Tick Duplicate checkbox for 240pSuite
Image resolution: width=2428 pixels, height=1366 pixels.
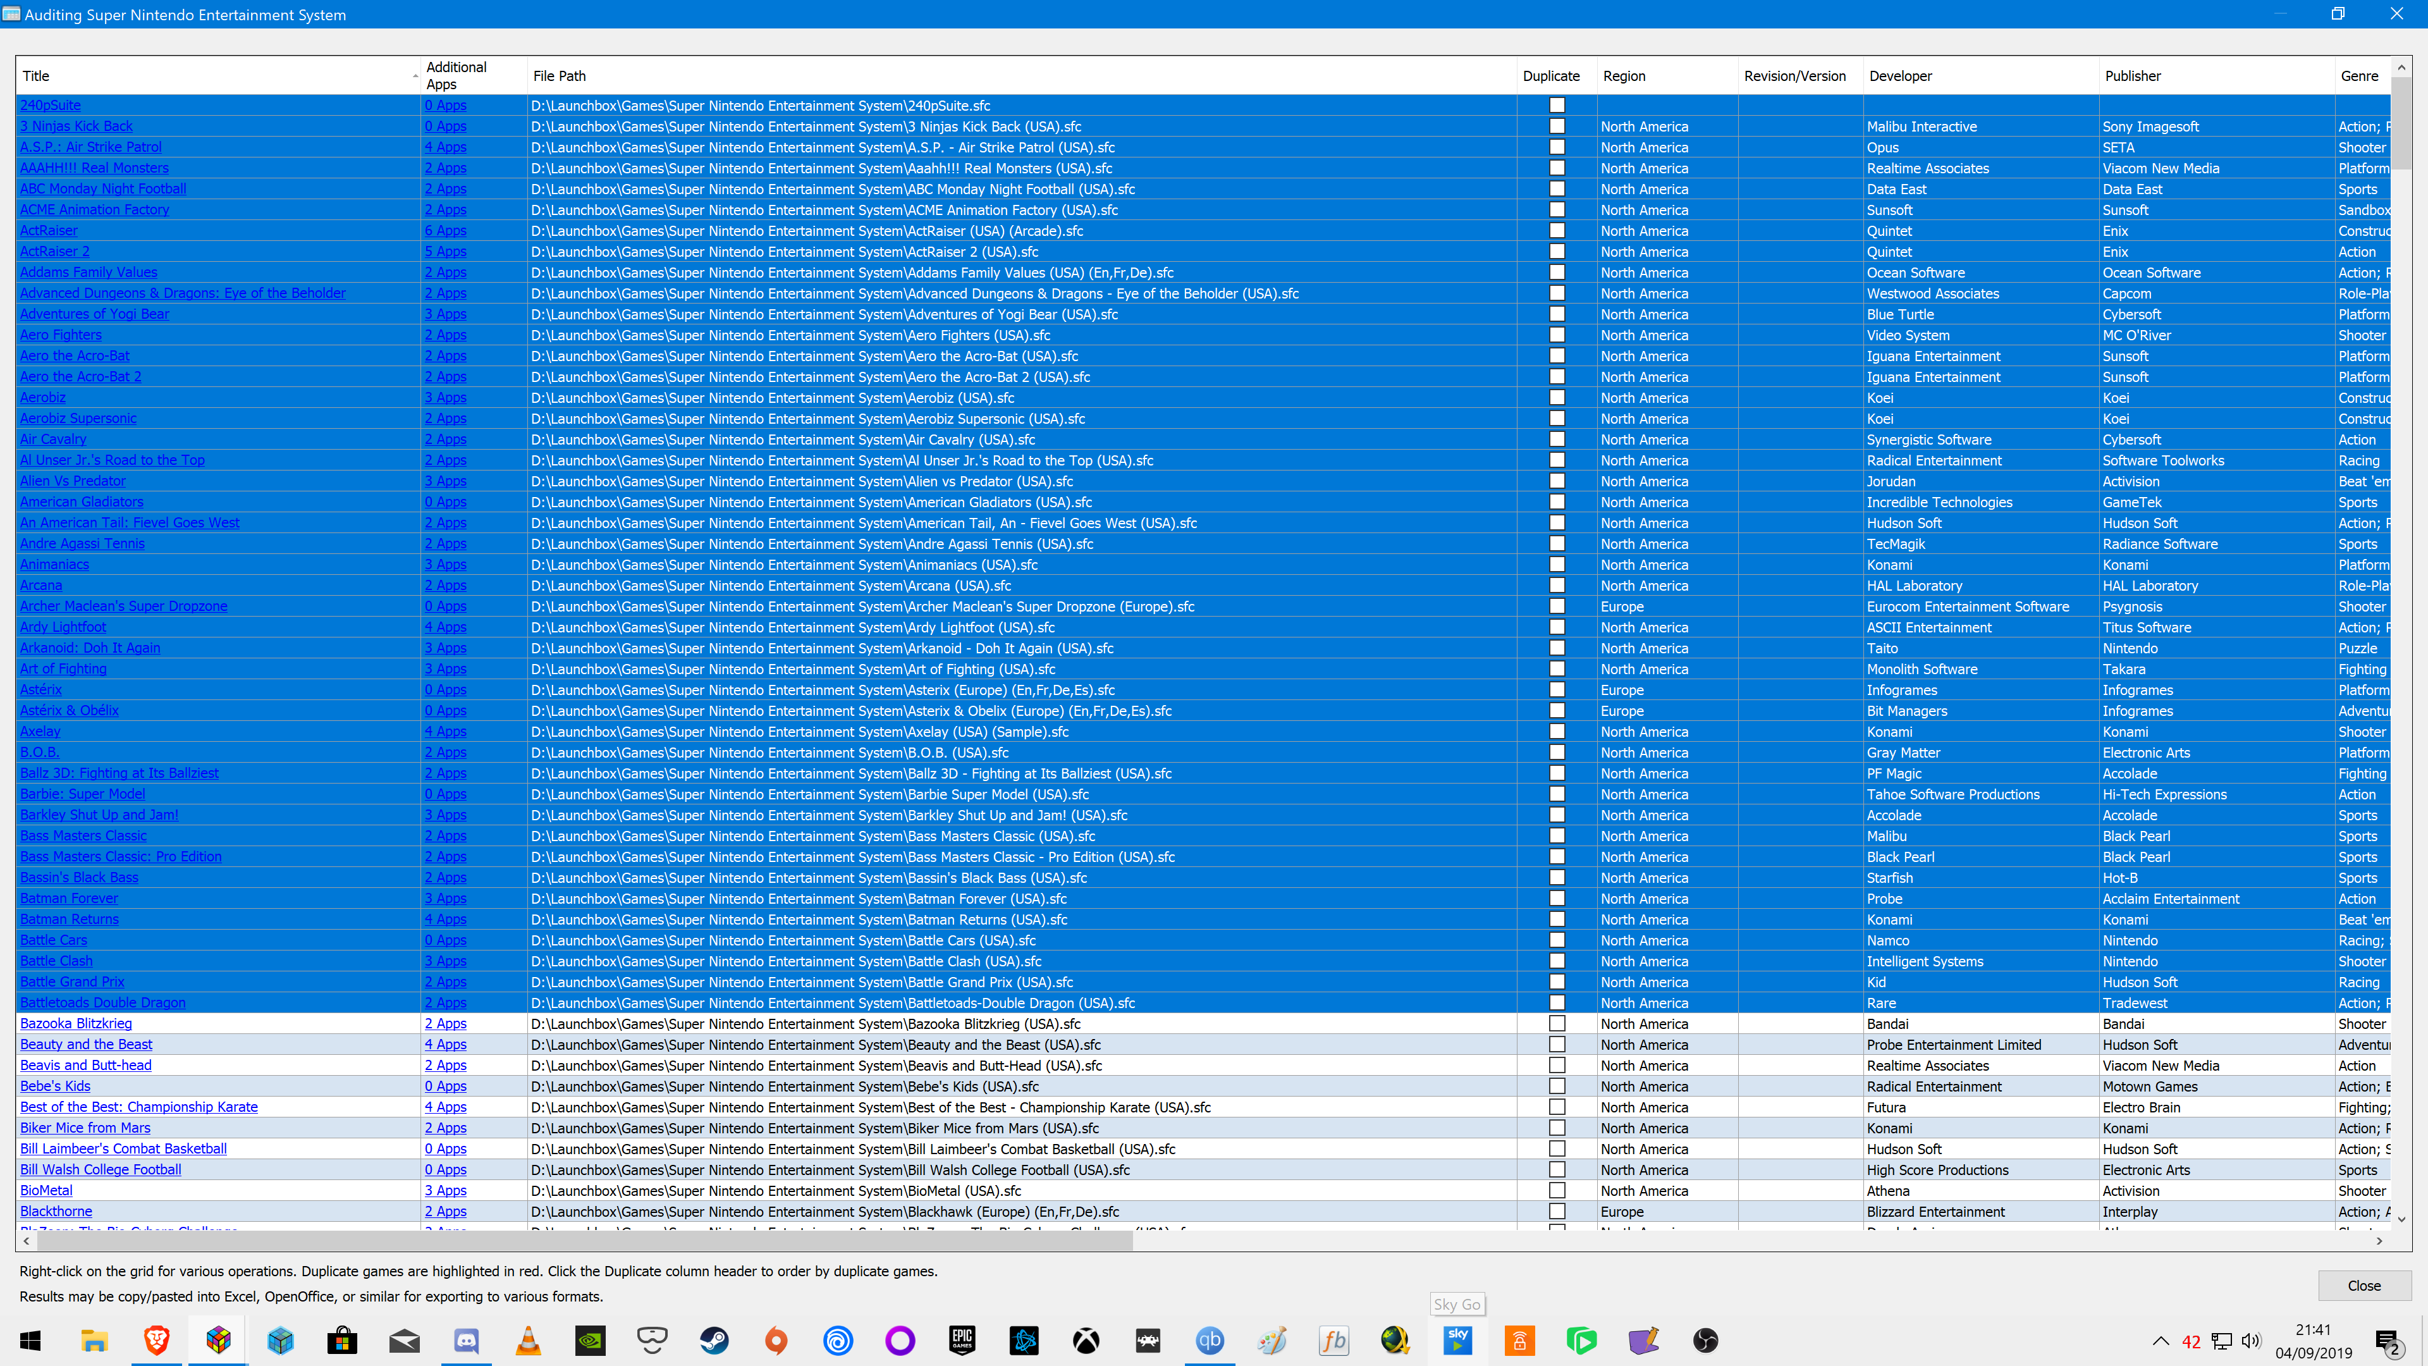(x=1557, y=106)
